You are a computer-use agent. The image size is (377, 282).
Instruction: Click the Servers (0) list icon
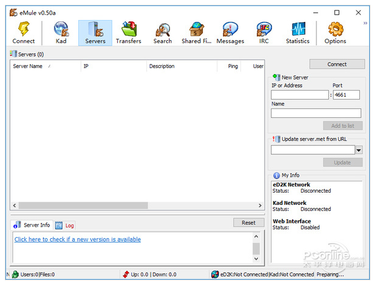click(13, 53)
